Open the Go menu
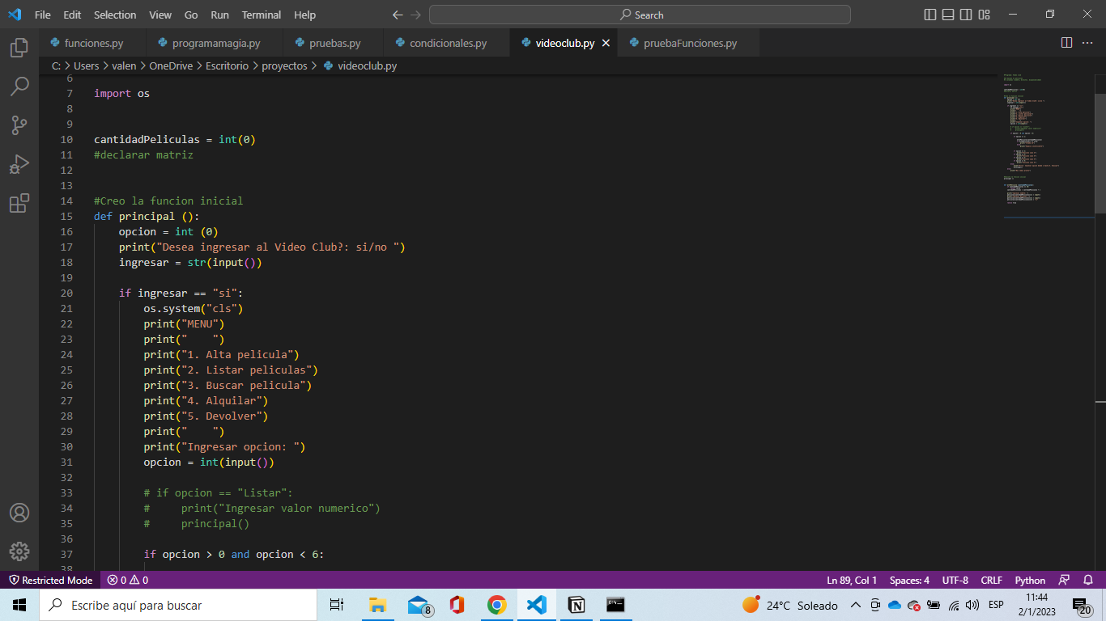Viewport: 1106px width, 621px height. click(191, 15)
